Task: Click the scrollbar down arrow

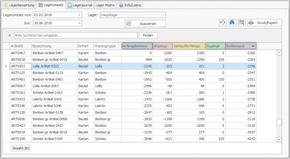Action: click(279, 139)
